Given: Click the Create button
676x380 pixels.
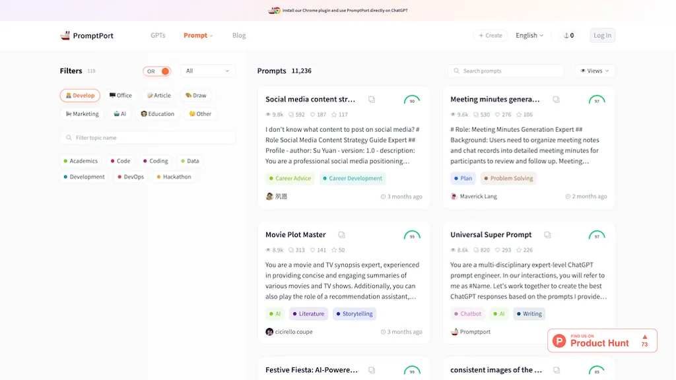Looking at the screenshot, I should point(490,36).
